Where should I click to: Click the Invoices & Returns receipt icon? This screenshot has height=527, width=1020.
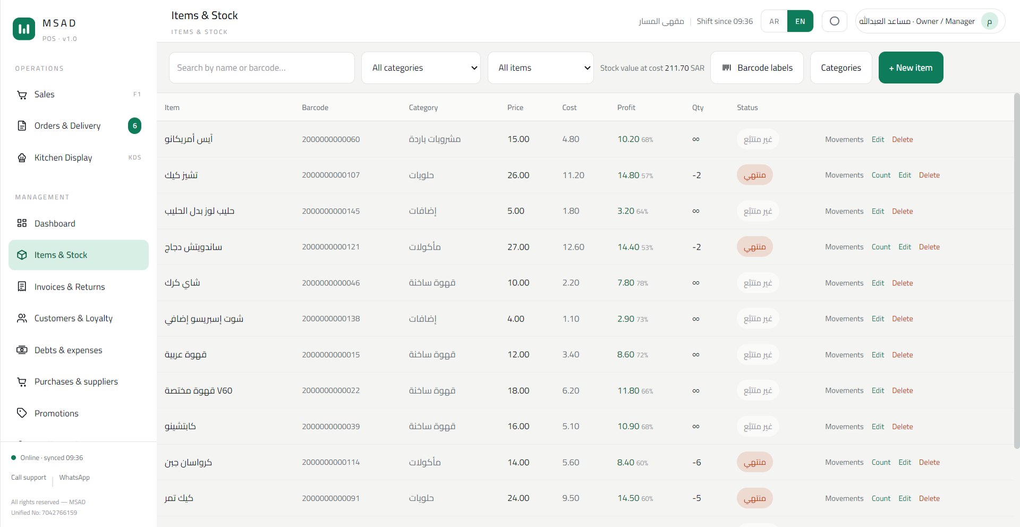tap(22, 287)
